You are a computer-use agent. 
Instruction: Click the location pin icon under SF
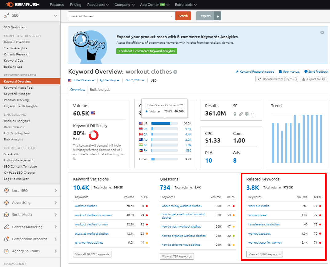click(235, 114)
